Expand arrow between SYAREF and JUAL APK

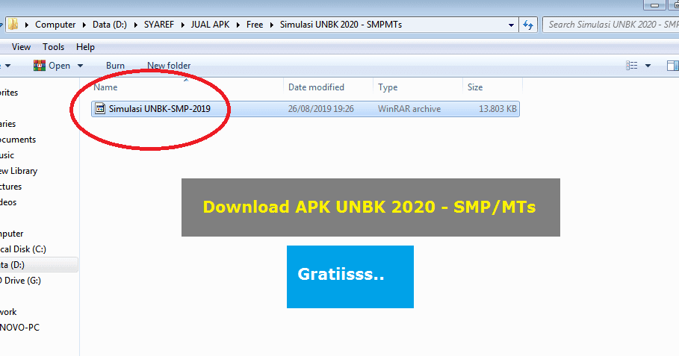click(182, 25)
